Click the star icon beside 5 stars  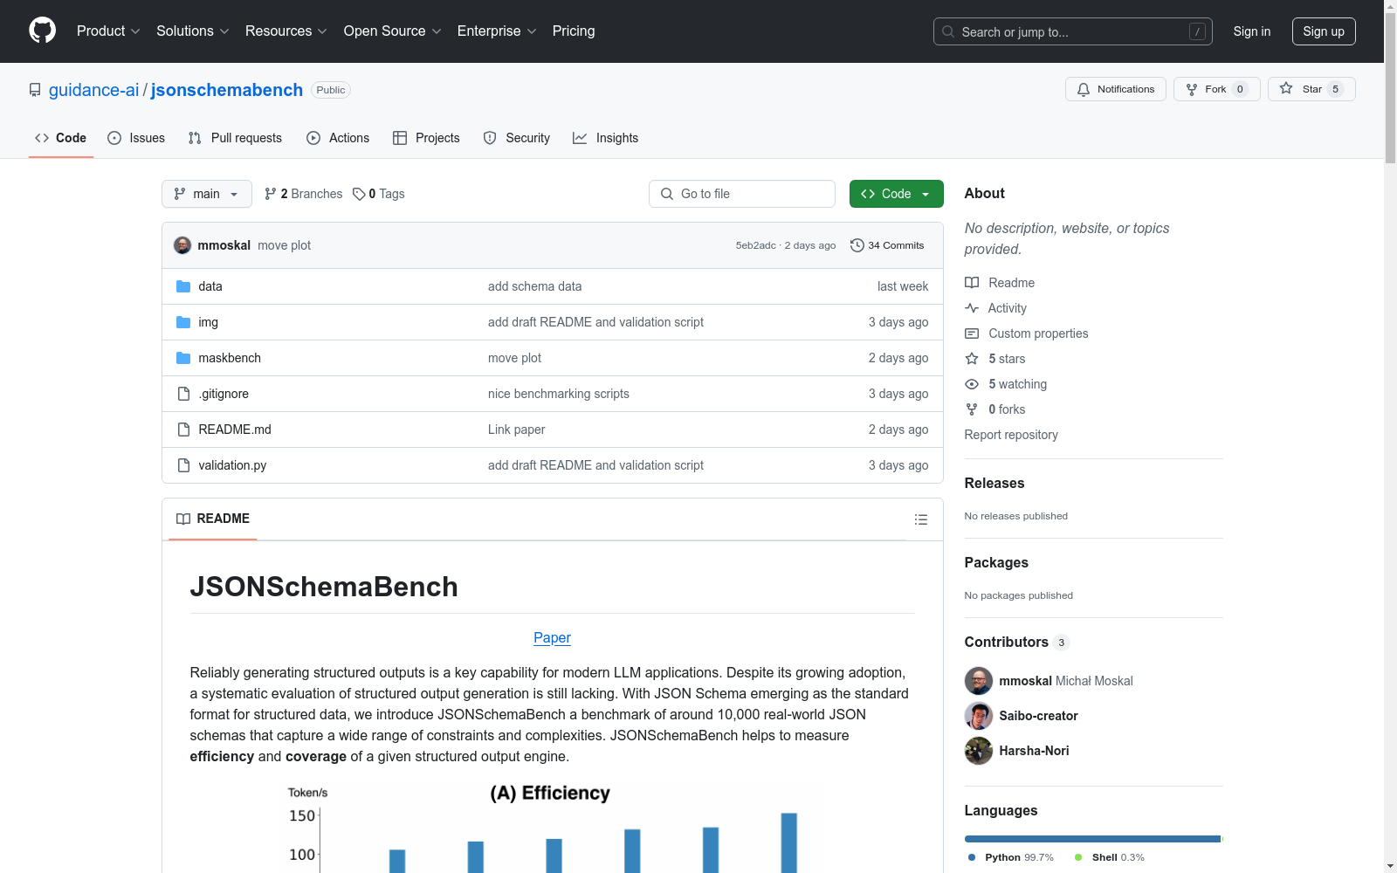click(972, 359)
